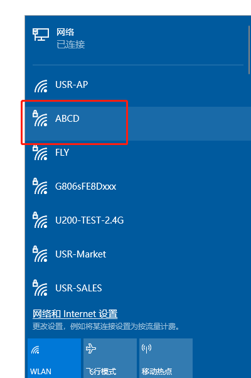Toggle the 飞行模式 airplane mode tile
Screen dimensions: 251x378
(110, 359)
